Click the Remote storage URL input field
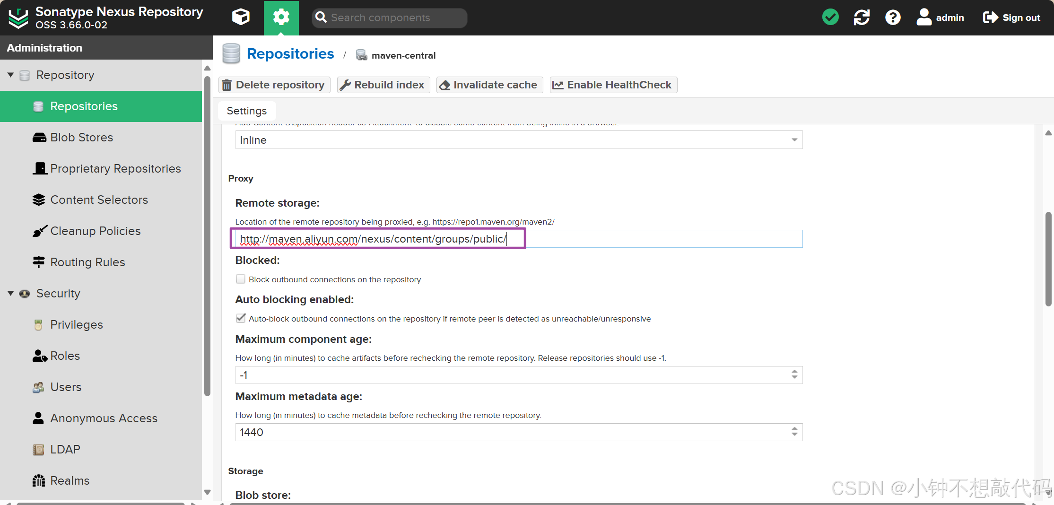The height and width of the screenshot is (505, 1054). tap(519, 239)
